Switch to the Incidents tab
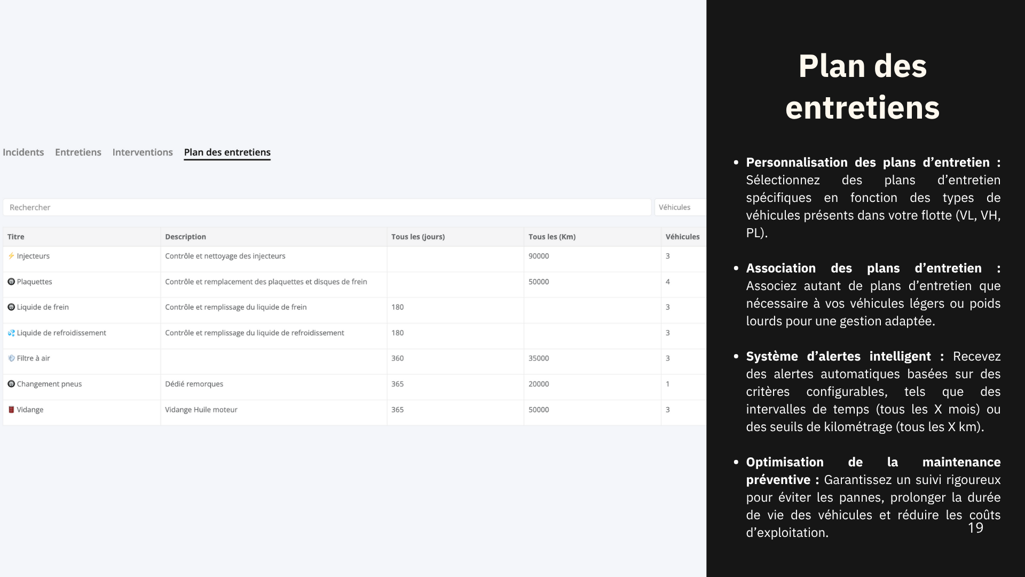The height and width of the screenshot is (577, 1025). coord(23,152)
